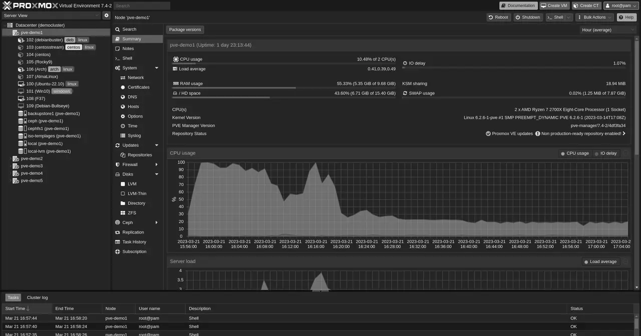Click the pve-demo1 node icon
Image resolution: width=641 pixels, height=336 pixels.
pyautogui.click(x=16, y=32)
